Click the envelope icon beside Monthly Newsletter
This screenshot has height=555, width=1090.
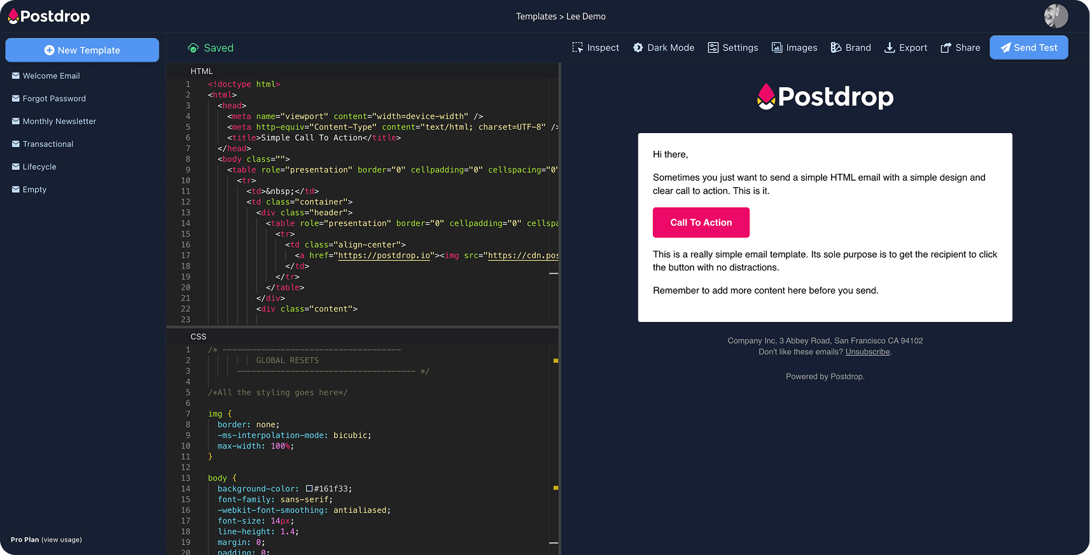[16, 121]
